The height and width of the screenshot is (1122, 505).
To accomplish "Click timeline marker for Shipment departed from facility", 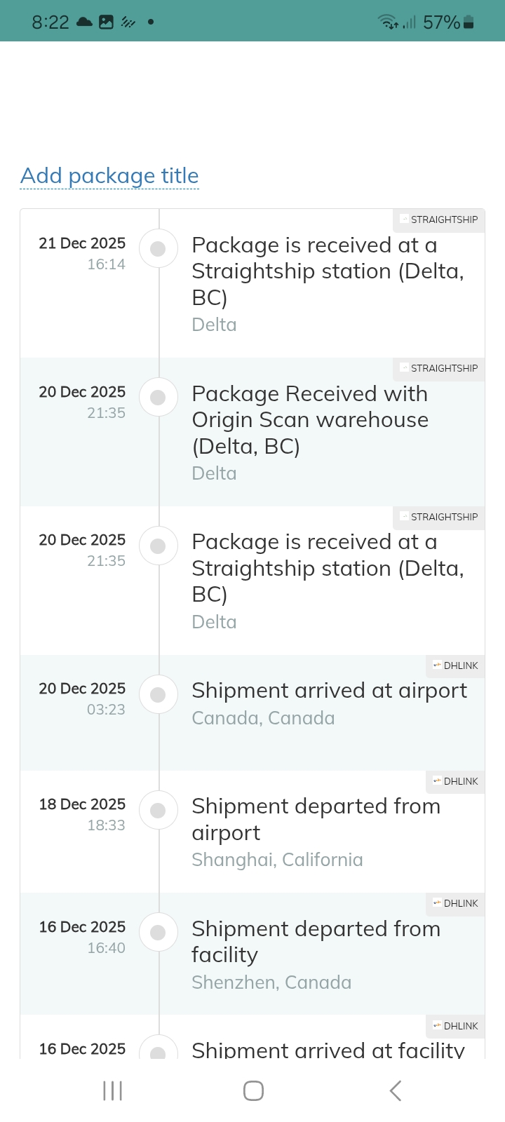I will pos(159,933).
